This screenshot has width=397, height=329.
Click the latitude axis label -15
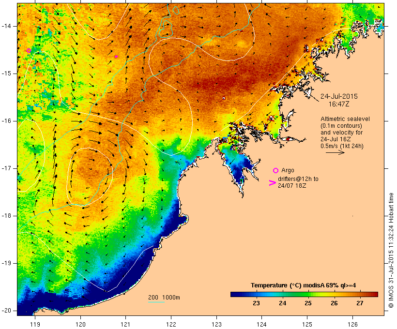coord(6,74)
